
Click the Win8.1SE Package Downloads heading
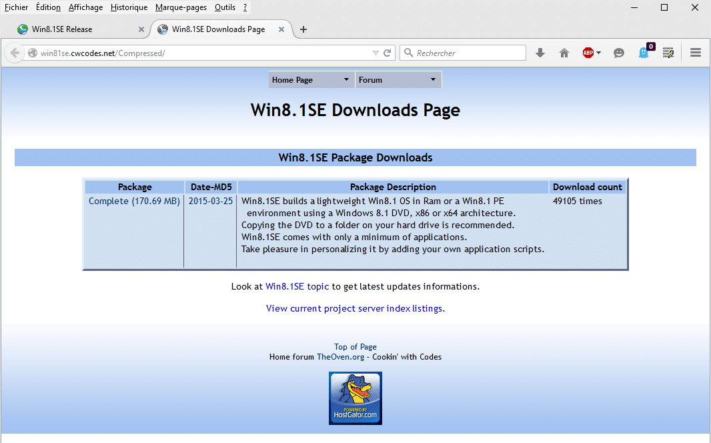(355, 157)
